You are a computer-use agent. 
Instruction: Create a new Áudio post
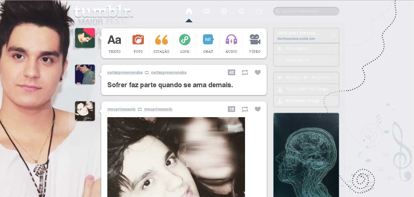tap(231, 43)
